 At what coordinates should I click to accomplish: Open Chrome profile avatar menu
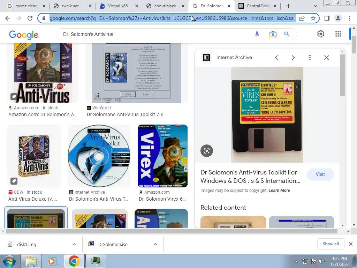point(338,18)
